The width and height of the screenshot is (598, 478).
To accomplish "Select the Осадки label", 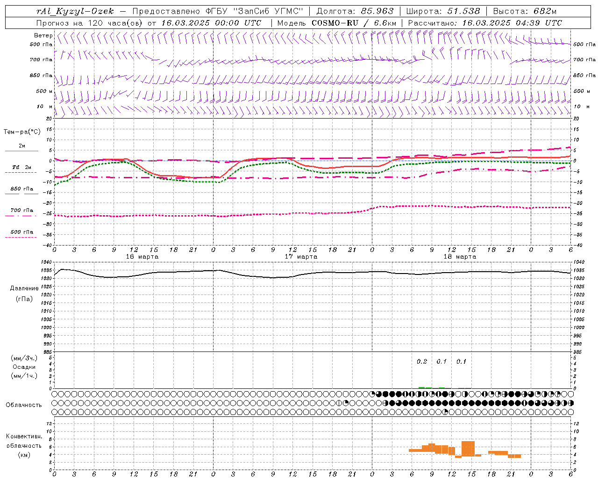I will [24, 367].
